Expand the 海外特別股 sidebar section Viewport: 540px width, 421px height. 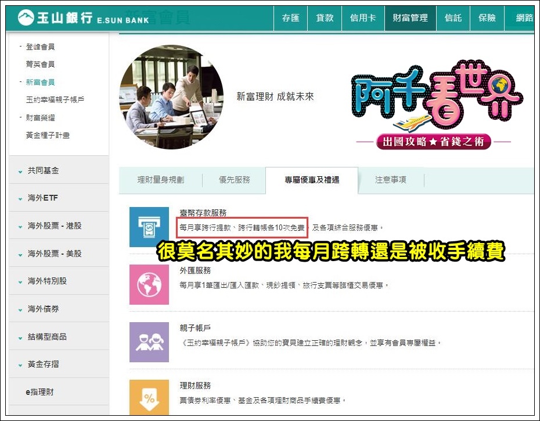coord(59,281)
